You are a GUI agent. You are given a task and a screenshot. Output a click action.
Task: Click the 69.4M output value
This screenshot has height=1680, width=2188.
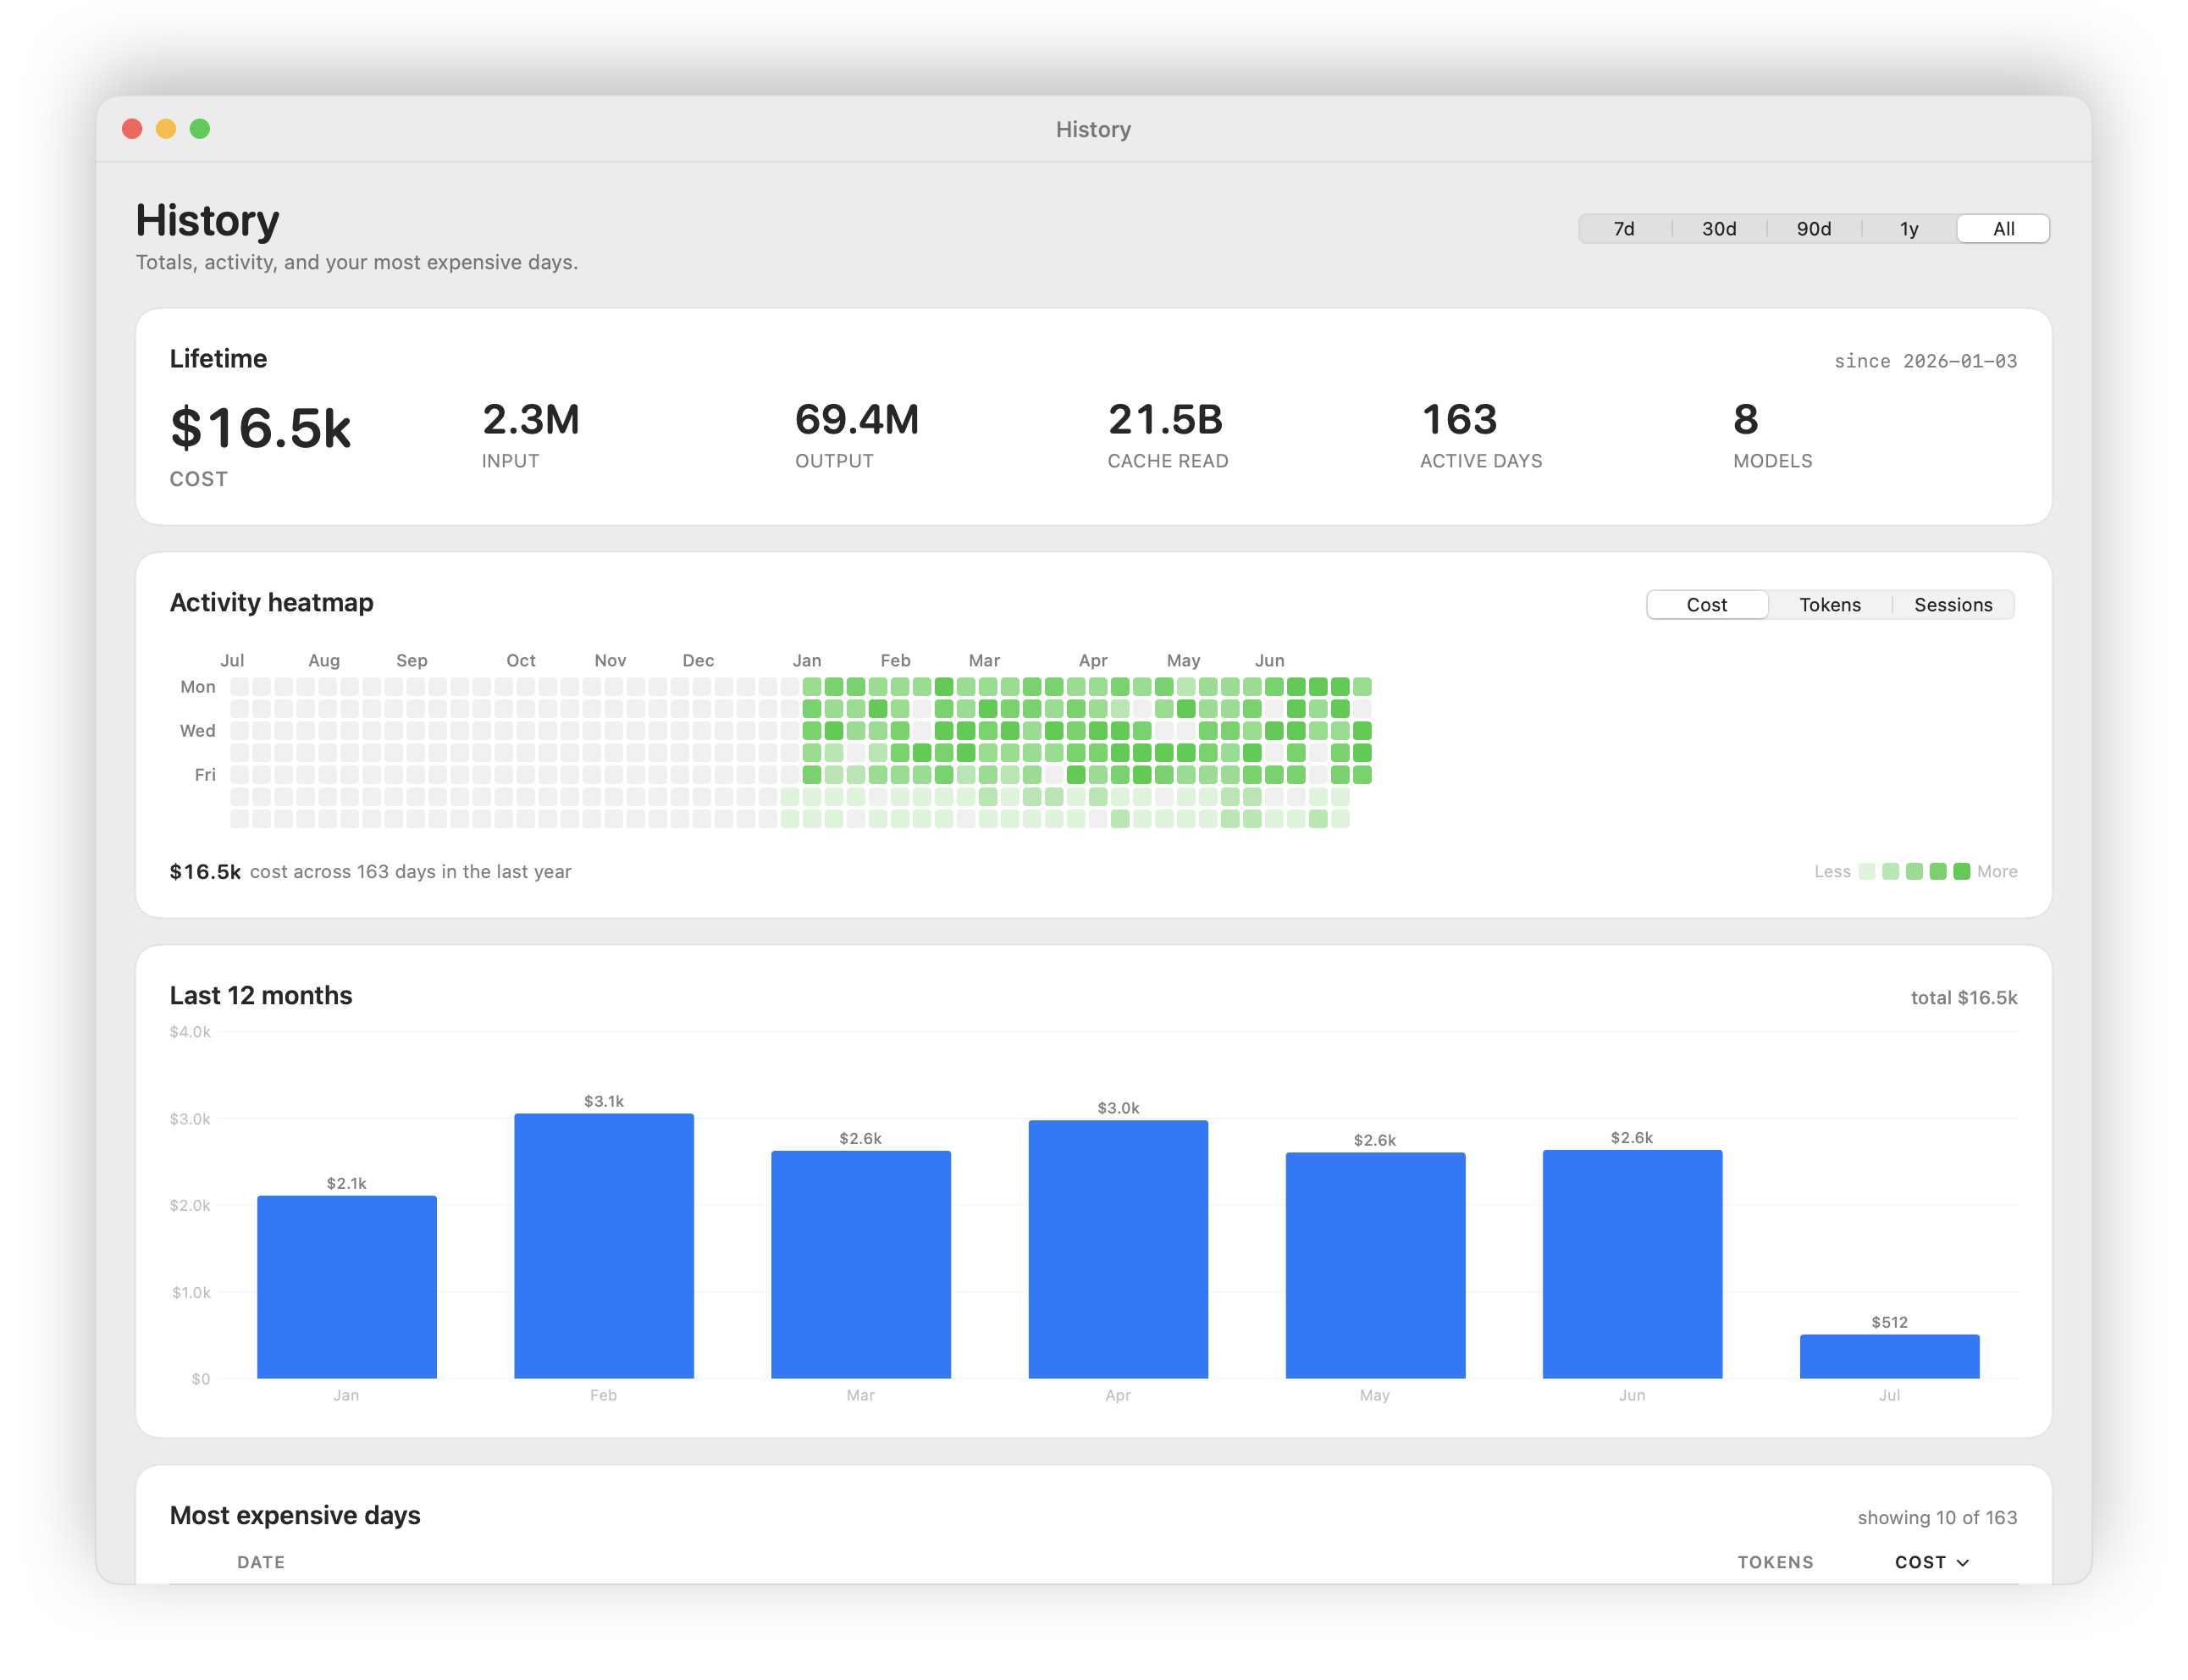(857, 420)
